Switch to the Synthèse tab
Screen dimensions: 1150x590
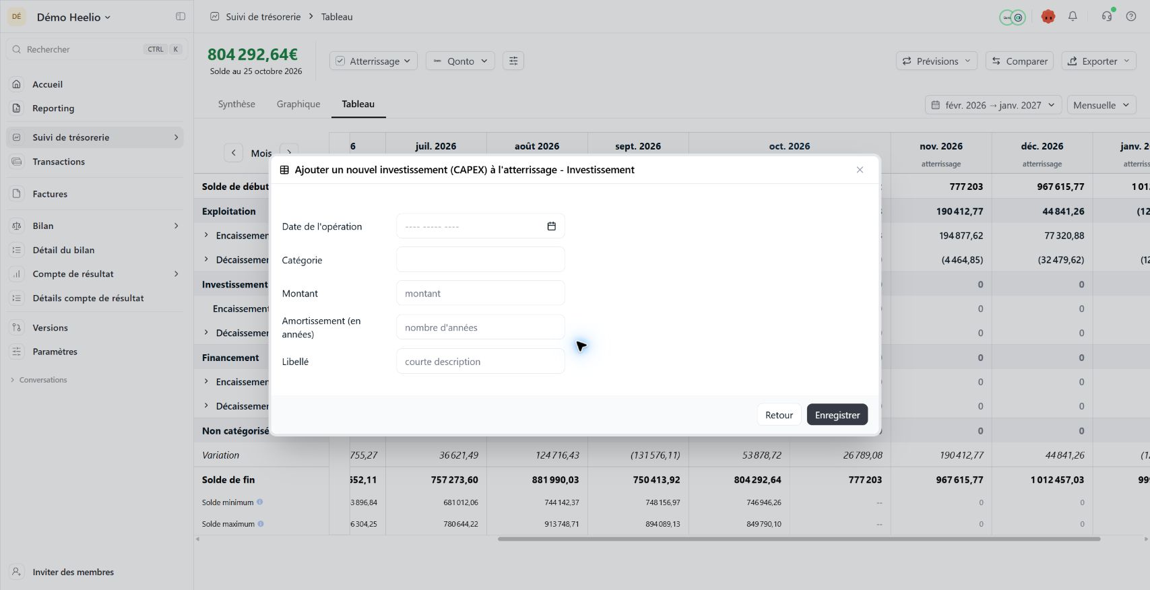(236, 104)
